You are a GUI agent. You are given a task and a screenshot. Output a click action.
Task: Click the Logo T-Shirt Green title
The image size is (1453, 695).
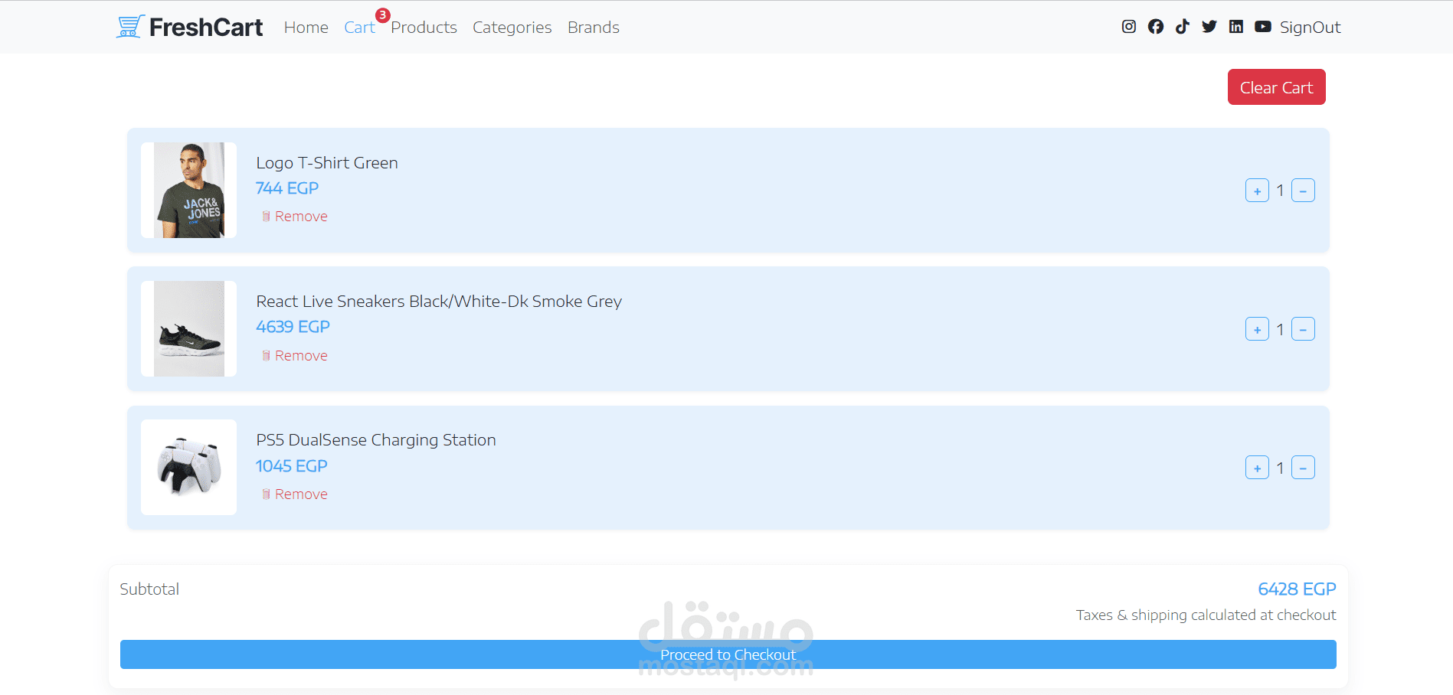pyautogui.click(x=327, y=163)
